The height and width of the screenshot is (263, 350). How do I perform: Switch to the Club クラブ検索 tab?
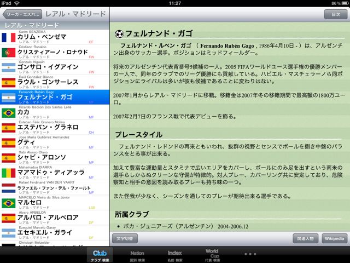pos(100,255)
